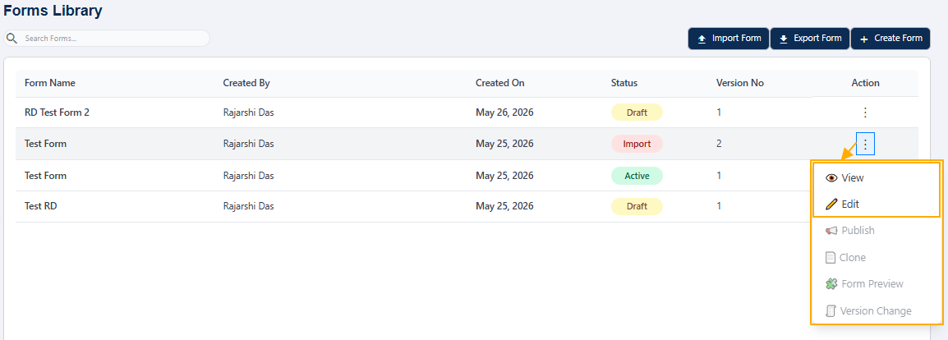The width and height of the screenshot is (948, 340).
Task: Click the Create Form button
Action: [890, 39]
